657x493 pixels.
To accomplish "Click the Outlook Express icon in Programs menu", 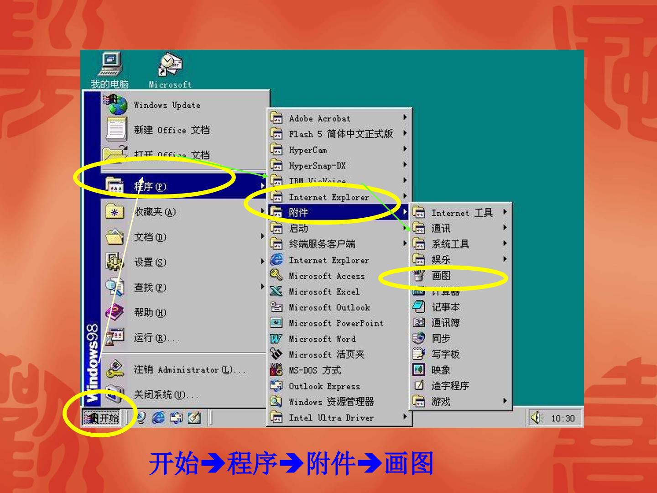I will pos(276,386).
